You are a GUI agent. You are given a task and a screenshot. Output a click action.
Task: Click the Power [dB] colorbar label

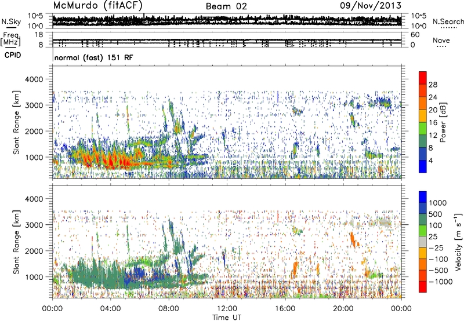click(443, 122)
